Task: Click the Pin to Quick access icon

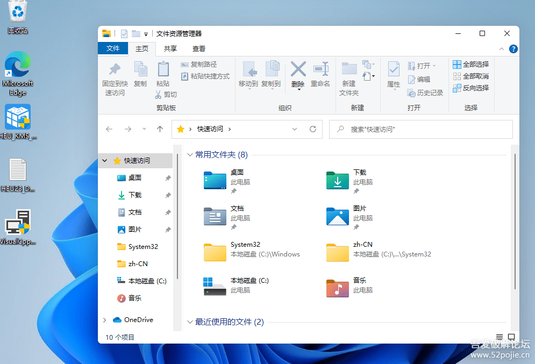Action: (115, 69)
